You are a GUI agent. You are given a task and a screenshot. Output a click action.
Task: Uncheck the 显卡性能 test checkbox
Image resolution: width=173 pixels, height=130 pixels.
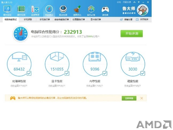(67, 73)
